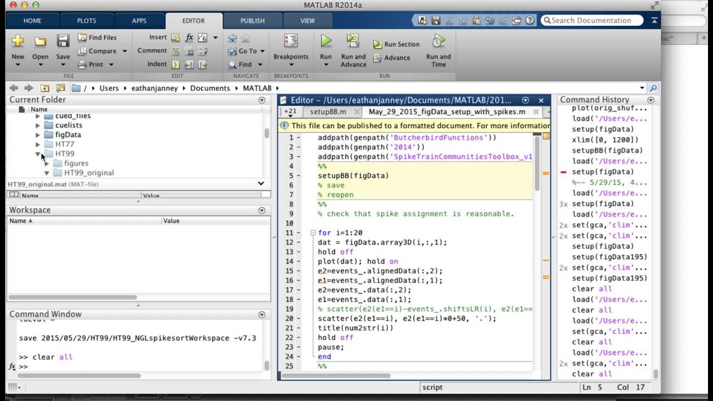Click the Save icon in quick access toolbar
This screenshot has height=401, width=713.
436,21
